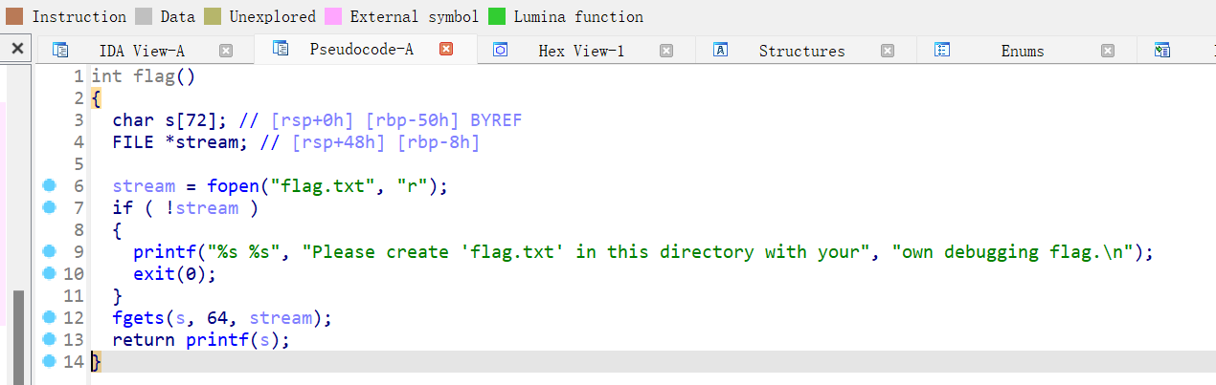Close the Pseudocode-A tab with red X
Screen dimensions: 1216x385
point(446,49)
